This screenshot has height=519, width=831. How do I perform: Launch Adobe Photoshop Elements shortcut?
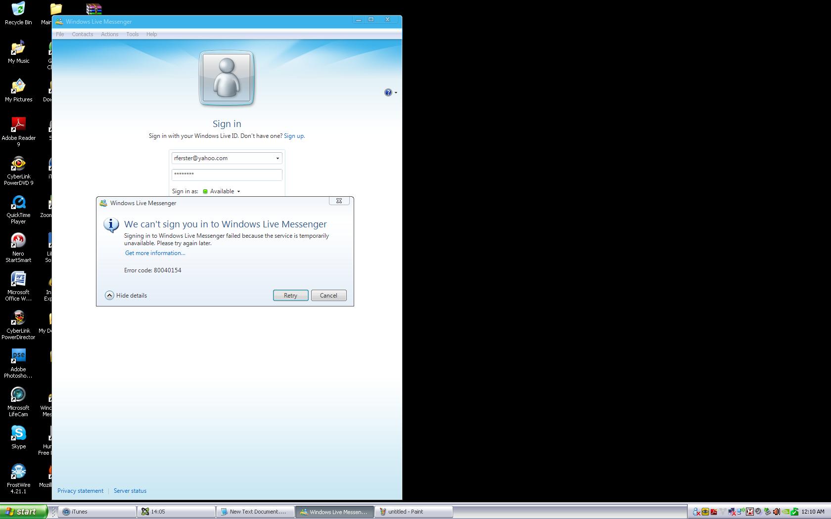click(18, 356)
